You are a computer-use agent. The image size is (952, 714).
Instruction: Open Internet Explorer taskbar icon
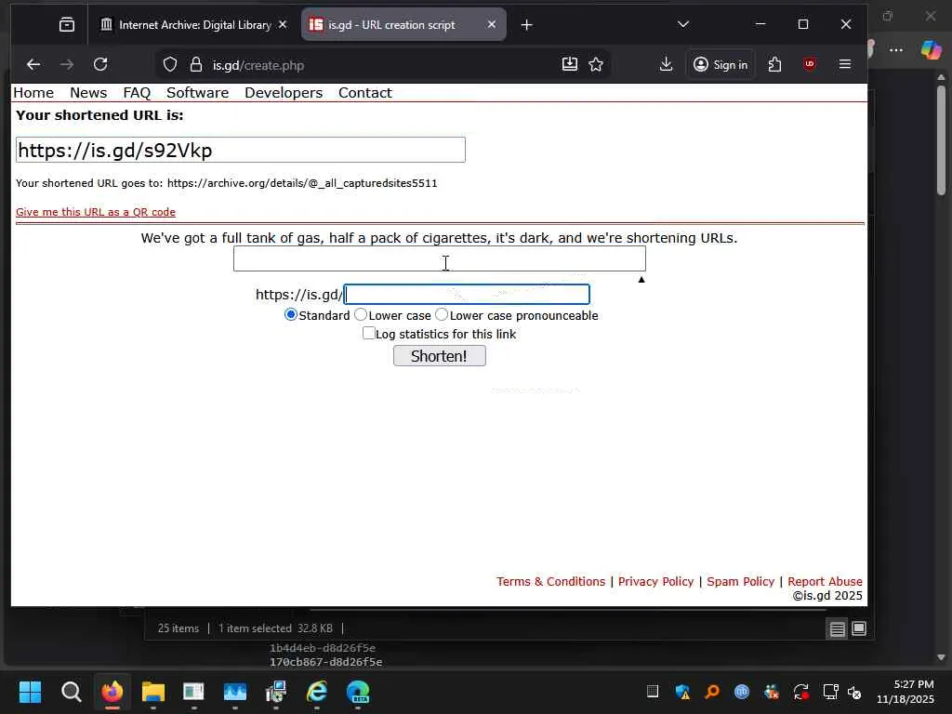[x=316, y=692]
